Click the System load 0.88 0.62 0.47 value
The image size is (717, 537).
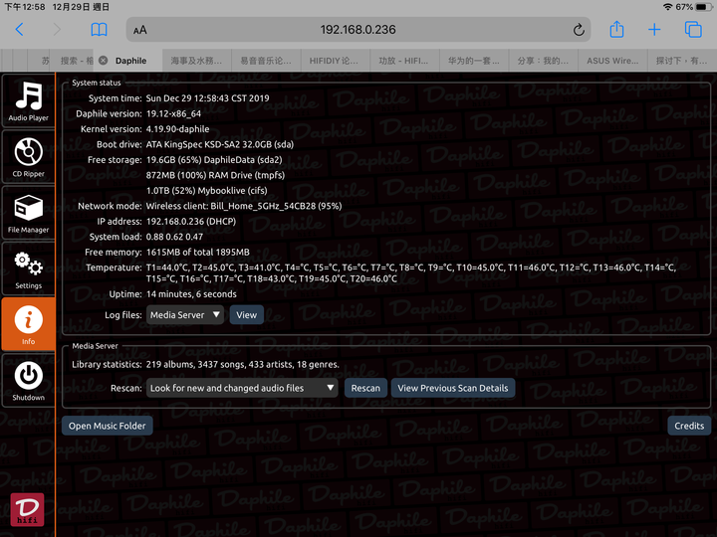click(174, 237)
